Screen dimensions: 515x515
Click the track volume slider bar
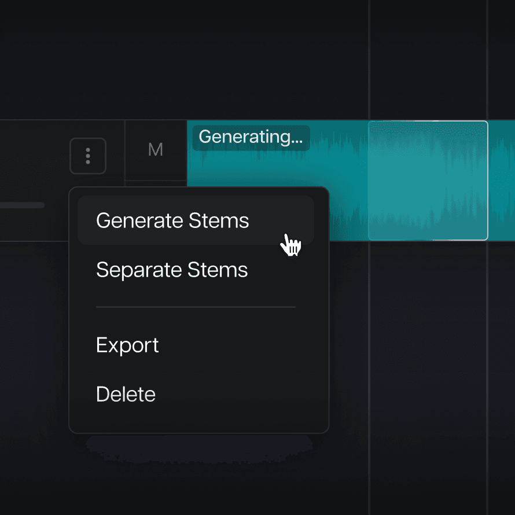(22, 205)
